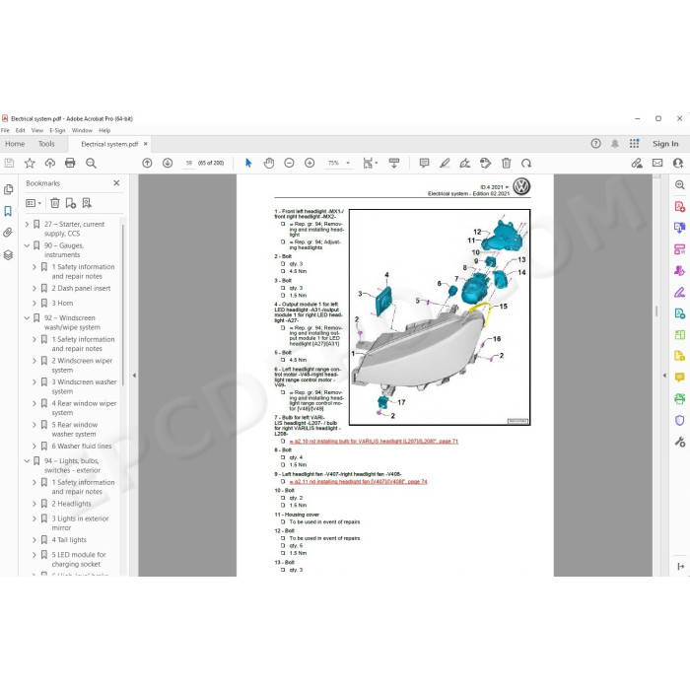Click the Sign In button

tap(665, 144)
